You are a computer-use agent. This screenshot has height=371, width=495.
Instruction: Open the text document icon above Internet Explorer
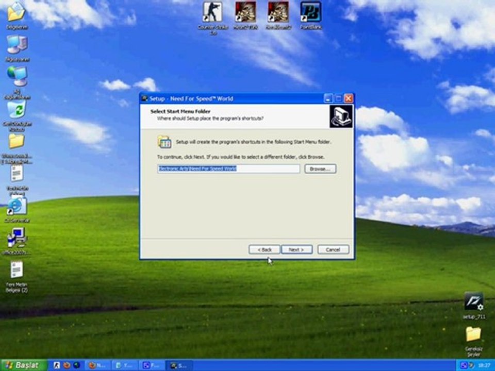coord(16,179)
